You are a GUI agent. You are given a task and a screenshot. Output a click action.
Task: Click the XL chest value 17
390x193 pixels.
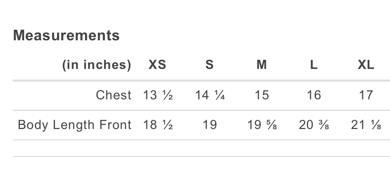[366, 95]
